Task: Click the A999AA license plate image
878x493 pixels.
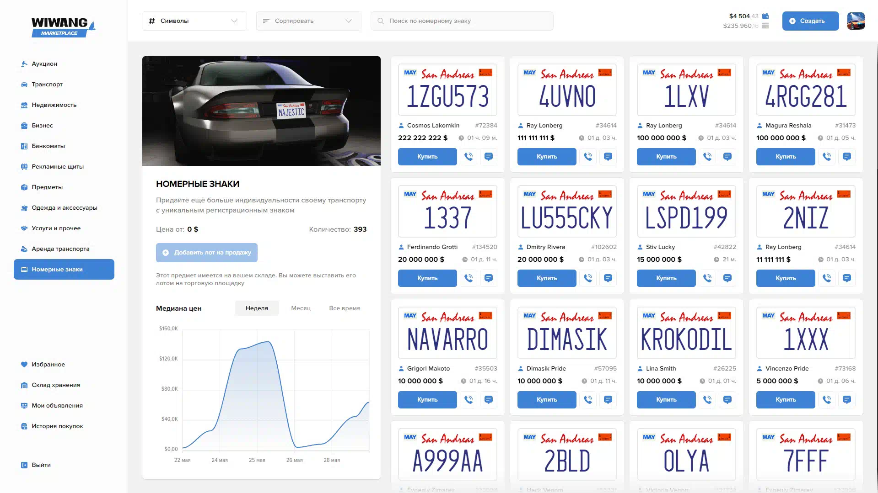Action: click(x=447, y=455)
